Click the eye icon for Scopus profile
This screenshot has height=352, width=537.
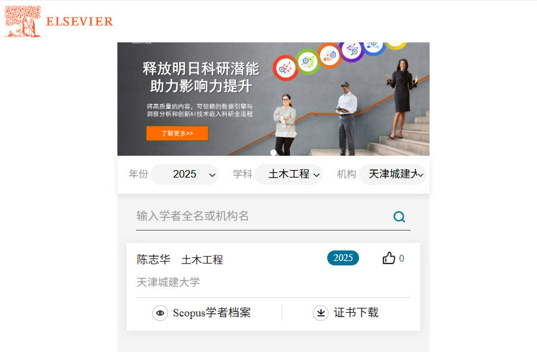click(x=160, y=313)
